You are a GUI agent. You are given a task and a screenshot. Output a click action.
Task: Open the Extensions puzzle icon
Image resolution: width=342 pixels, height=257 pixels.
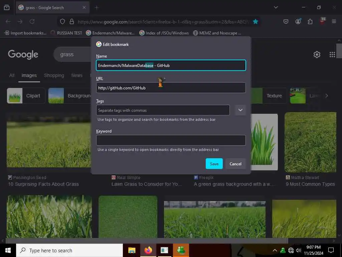(x=310, y=21)
